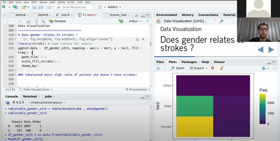Screen dimensions: 280x141
Task: Close the P1.Rpres tab
Action: (99, 15)
